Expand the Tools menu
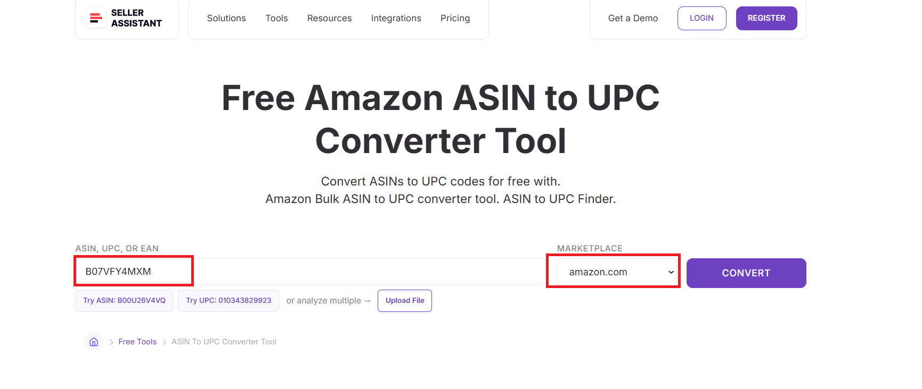Viewport: 922px width, 389px height. 276,18
